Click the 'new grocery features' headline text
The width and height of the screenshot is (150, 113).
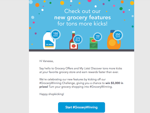point(82,18)
